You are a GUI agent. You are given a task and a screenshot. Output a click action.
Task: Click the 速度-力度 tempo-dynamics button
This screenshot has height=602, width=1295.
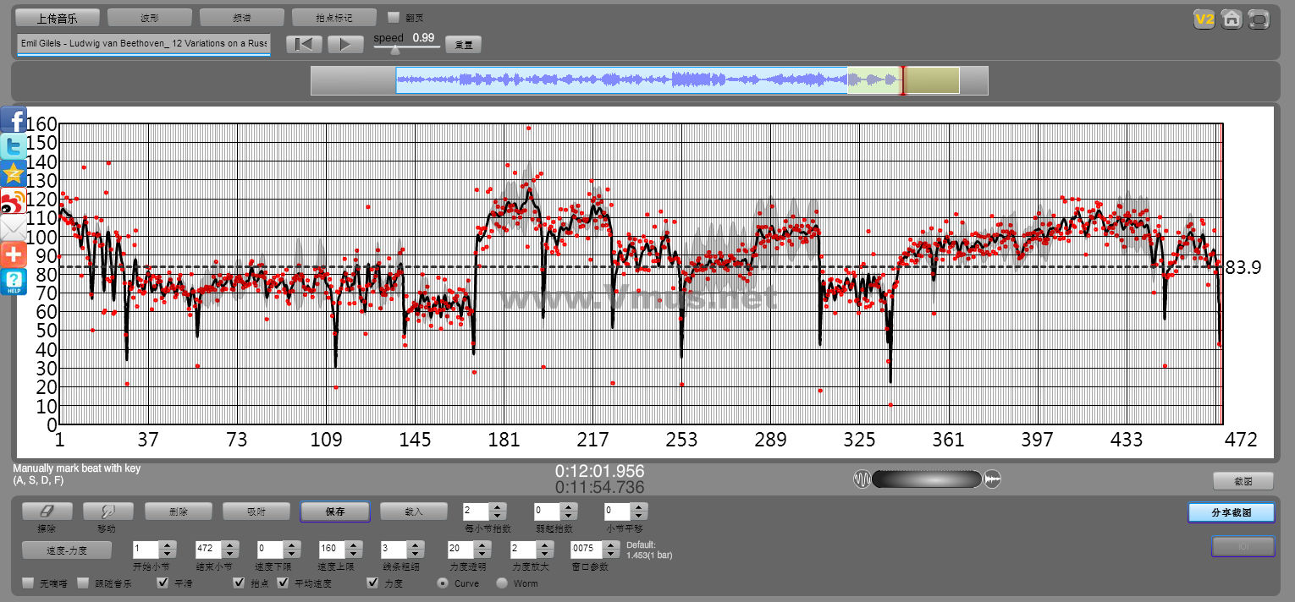[x=66, y=550]
